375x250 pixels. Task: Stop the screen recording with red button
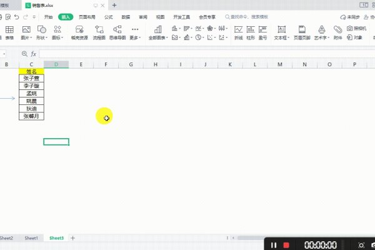[286, 245]
